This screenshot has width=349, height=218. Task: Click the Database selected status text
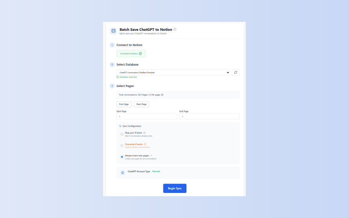pos(128,77)
